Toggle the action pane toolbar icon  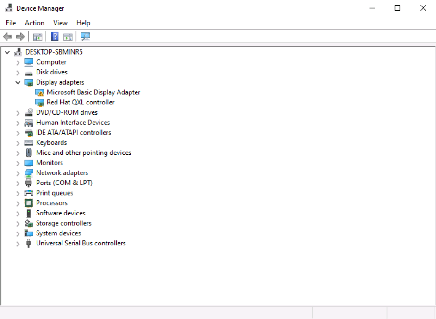coord(68,37)
